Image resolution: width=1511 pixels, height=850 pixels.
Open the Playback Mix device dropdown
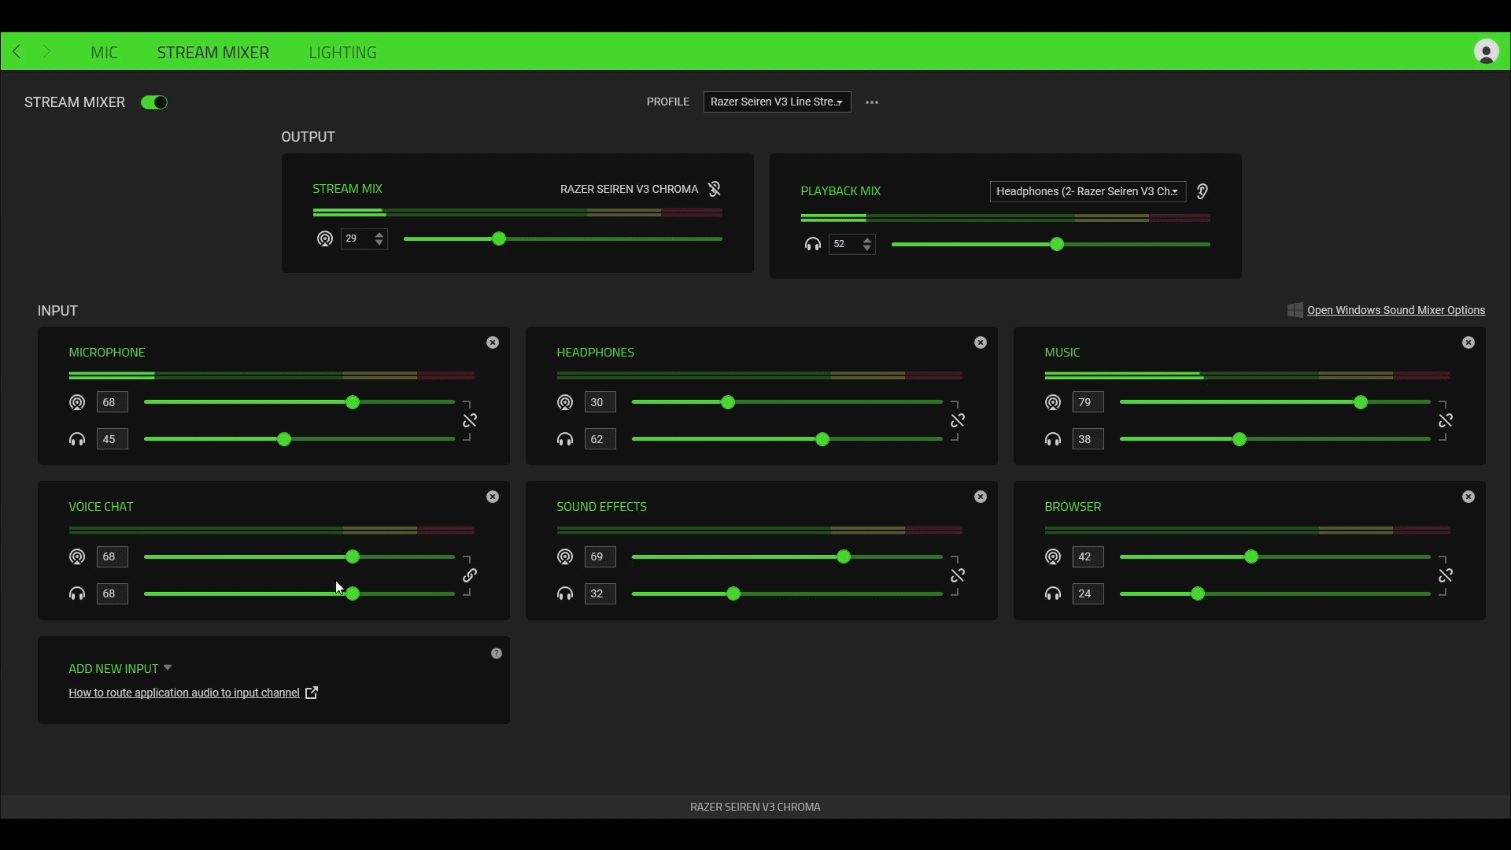[x=1088, y=191]
